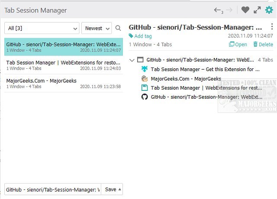The height and width of the screenshot is (199, 277).
Task: Click the heart donate icon
Action: (245, 10)
